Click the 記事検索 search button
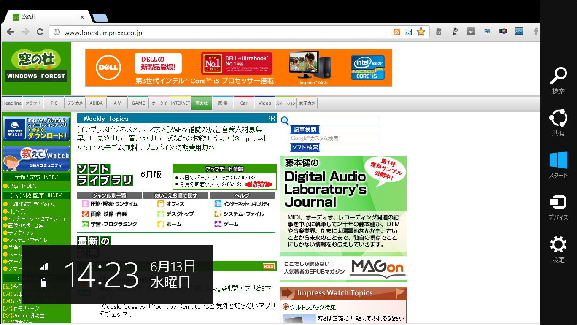Screen dimensions: 577x325 [305, 129]
